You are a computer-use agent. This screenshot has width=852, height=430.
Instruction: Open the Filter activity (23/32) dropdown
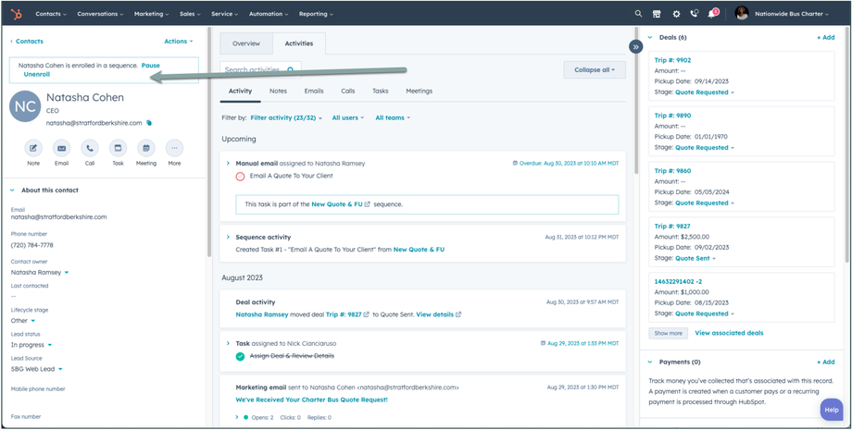(286, 118)
